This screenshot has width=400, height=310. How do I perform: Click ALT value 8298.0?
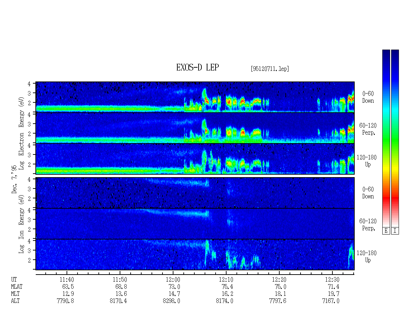coord(171,301)
